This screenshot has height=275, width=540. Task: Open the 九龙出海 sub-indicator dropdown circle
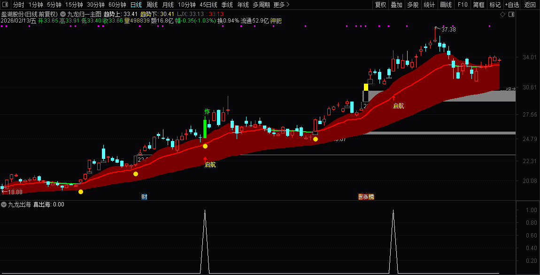4,204
